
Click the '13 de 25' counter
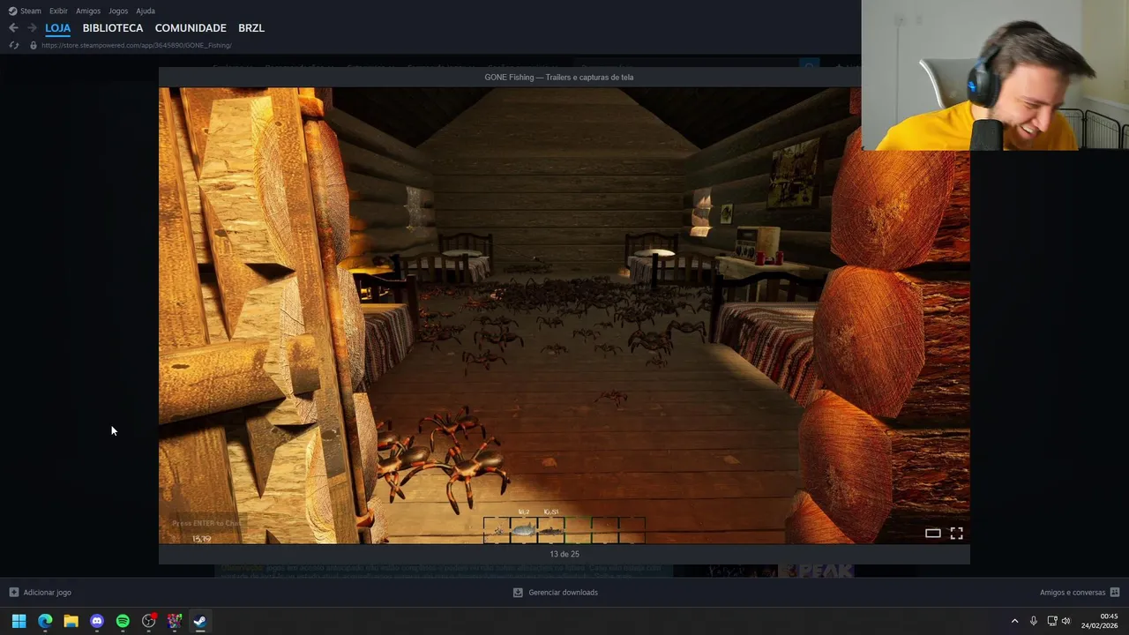[x=564, y=554]
